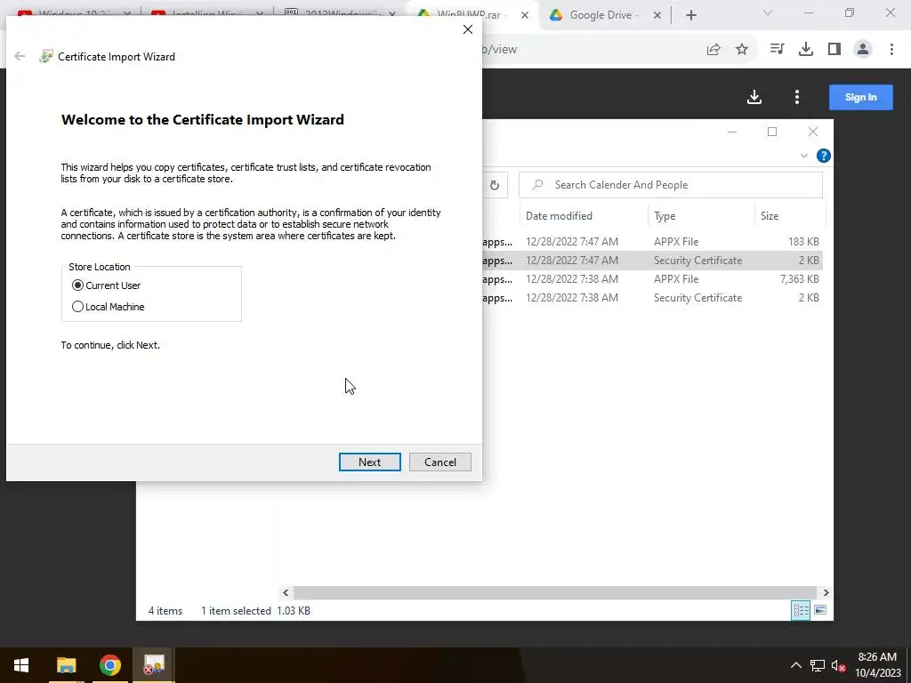This screenshot has height=683, width=911.
Task: Open Chrome tab search chevron
Action: click(x=768, y=12)
